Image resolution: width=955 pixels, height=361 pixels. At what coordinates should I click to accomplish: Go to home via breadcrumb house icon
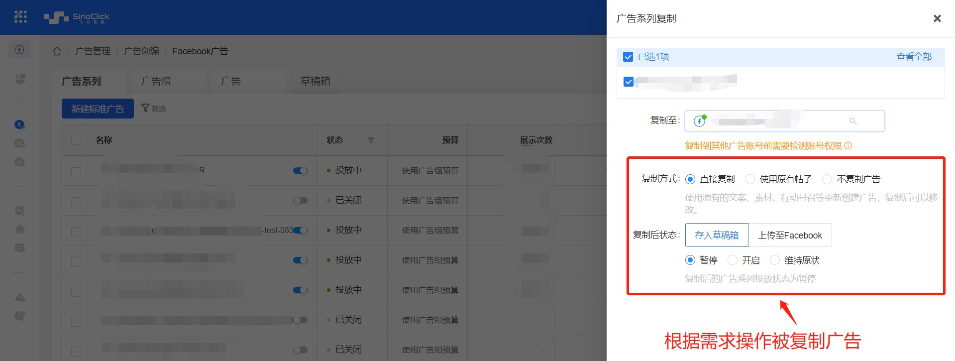(x=57, y=51)
